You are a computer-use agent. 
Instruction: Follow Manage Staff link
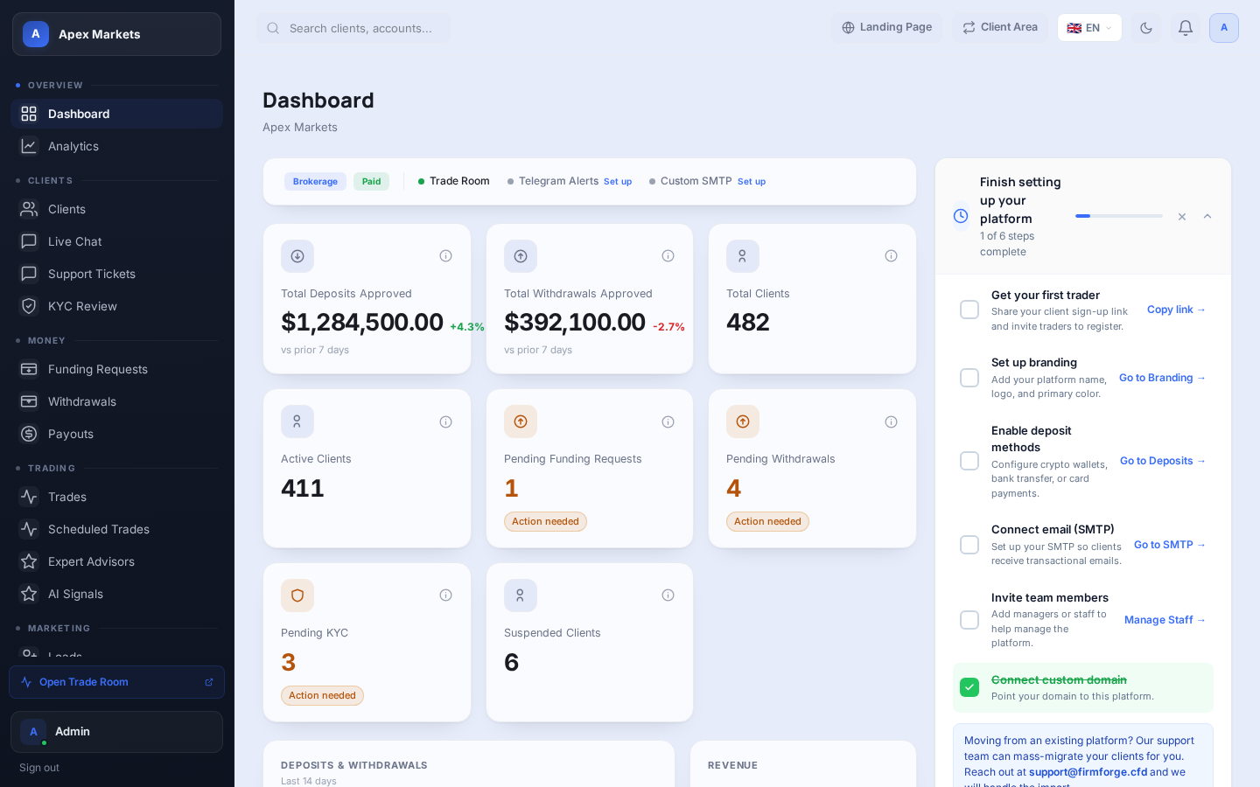point(1165,620)
